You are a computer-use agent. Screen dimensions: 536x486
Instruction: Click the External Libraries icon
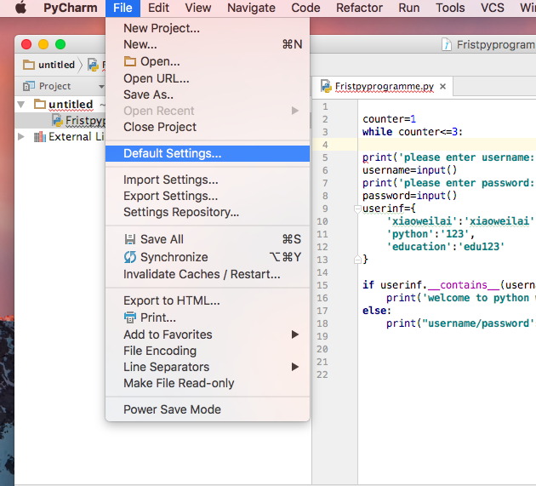(40, 137)
